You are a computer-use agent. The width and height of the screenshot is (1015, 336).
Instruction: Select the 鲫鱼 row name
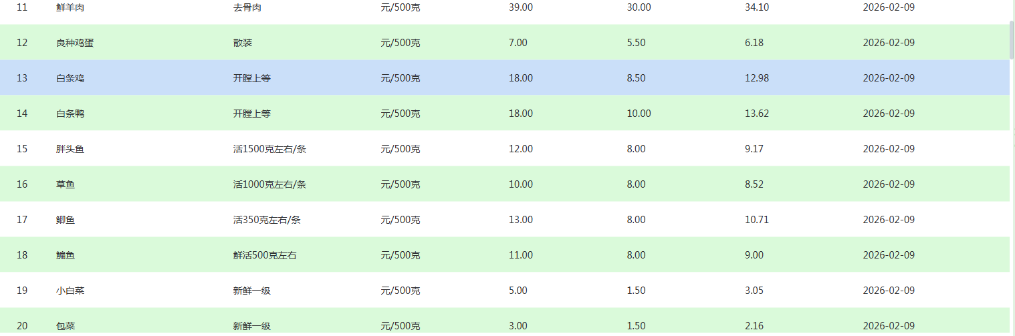66,220
